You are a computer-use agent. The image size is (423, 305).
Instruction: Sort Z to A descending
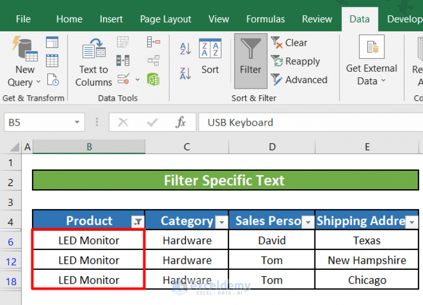tap(185, 73)
